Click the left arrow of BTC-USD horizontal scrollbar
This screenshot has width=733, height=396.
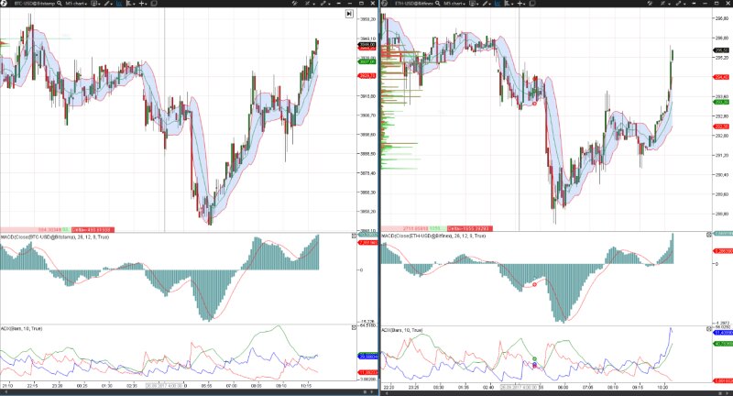tap(5, 392)
